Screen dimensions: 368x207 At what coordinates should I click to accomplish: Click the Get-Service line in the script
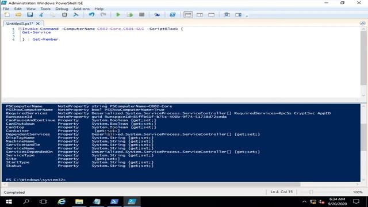[x=36, y=32]
